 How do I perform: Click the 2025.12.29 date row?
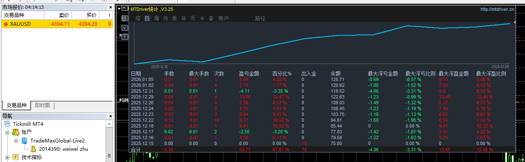pos(142,97)
